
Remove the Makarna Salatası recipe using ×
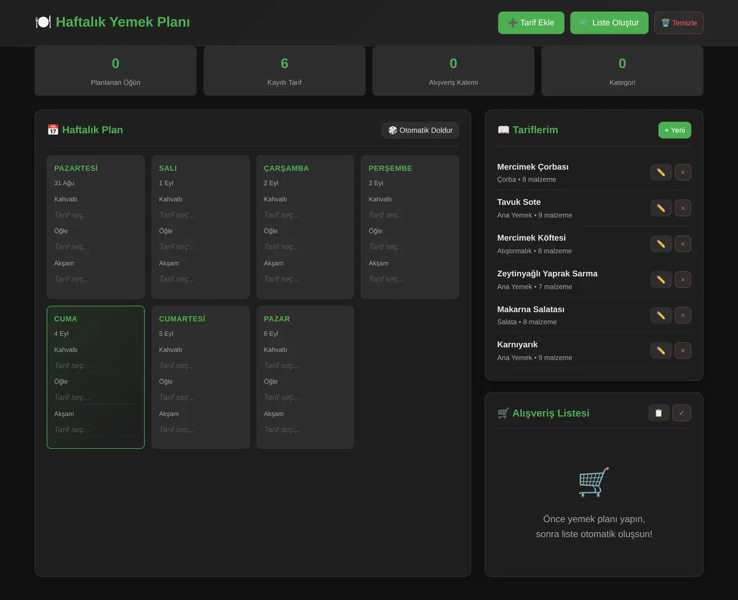683,315
